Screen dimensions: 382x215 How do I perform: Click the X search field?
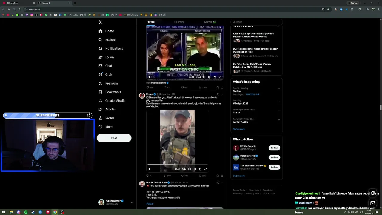click(257, 22)
